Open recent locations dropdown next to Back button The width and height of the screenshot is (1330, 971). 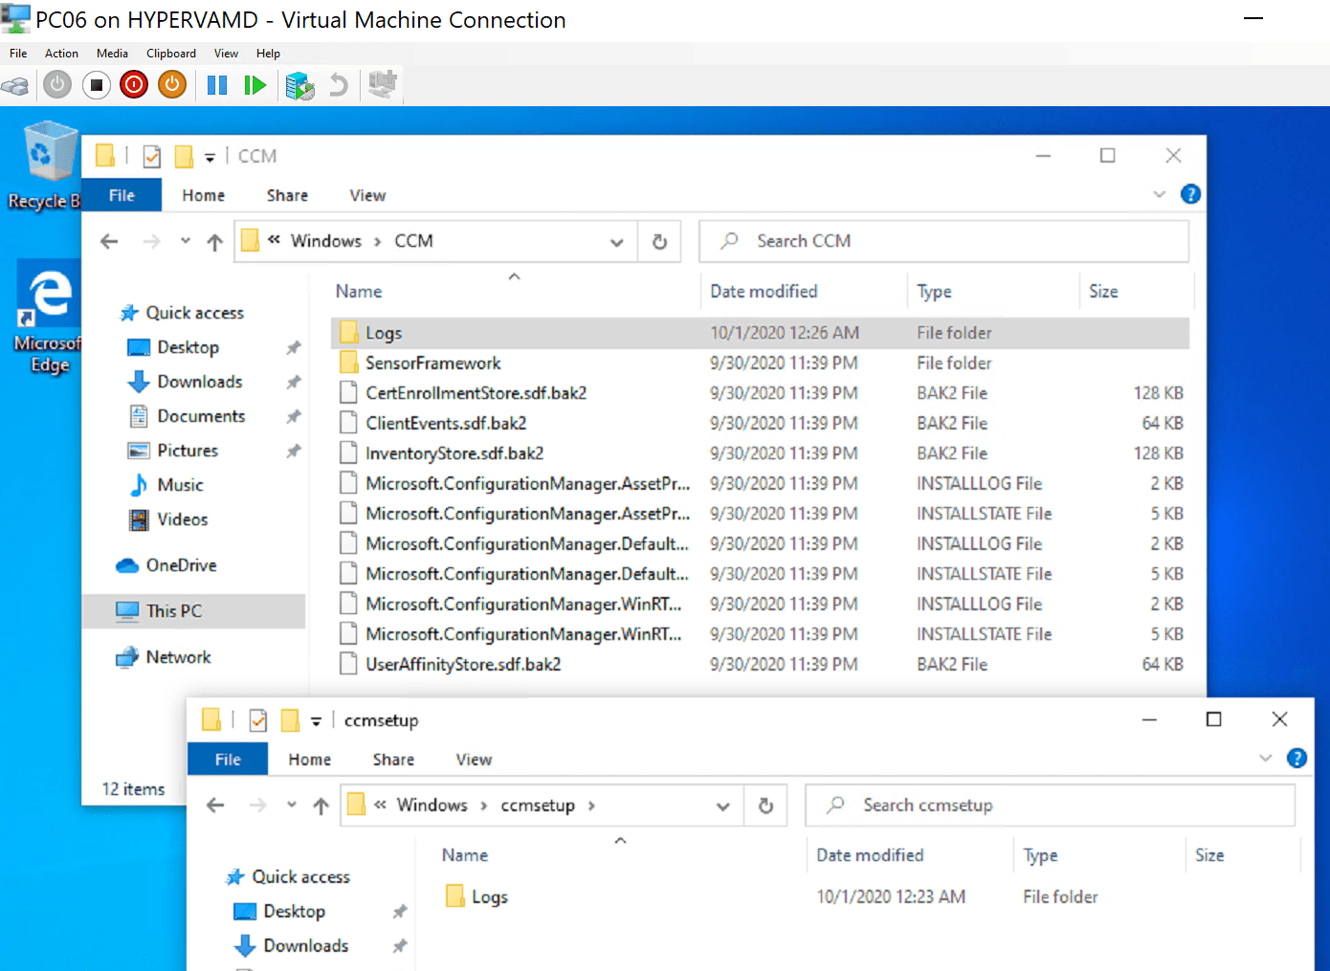[185, 241]
